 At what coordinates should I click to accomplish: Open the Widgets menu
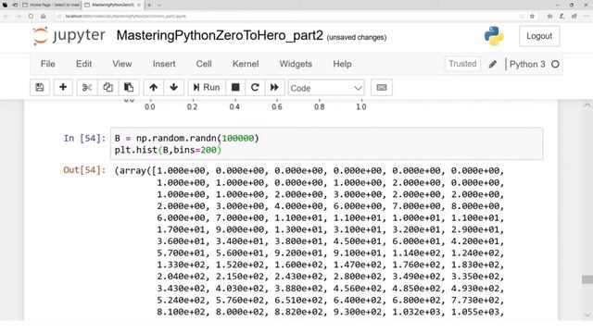pyautogui.click(x=296, y=64)
